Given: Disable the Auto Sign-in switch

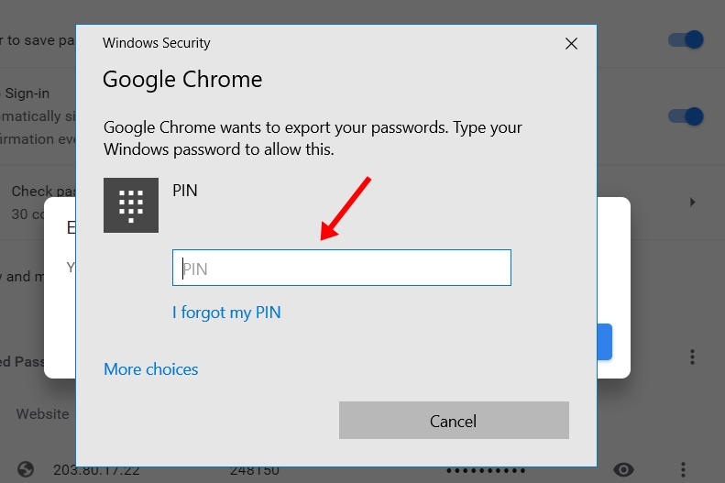Looking at the screenshot, I should pos(686,116).
